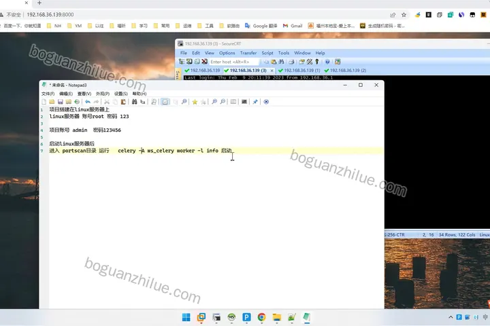Open Find with the binoculars icon in Notepad3
This screenshot has height=326, width=490.
134,102
